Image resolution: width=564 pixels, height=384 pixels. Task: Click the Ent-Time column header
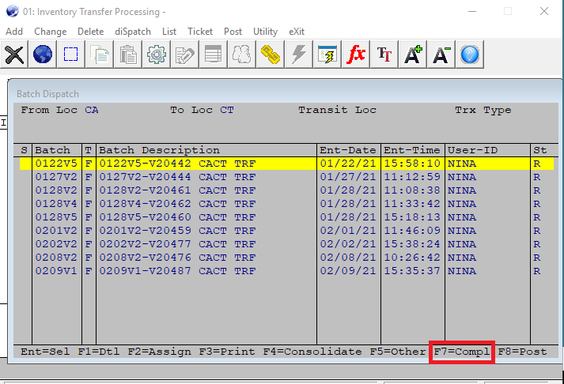[412, 150]
